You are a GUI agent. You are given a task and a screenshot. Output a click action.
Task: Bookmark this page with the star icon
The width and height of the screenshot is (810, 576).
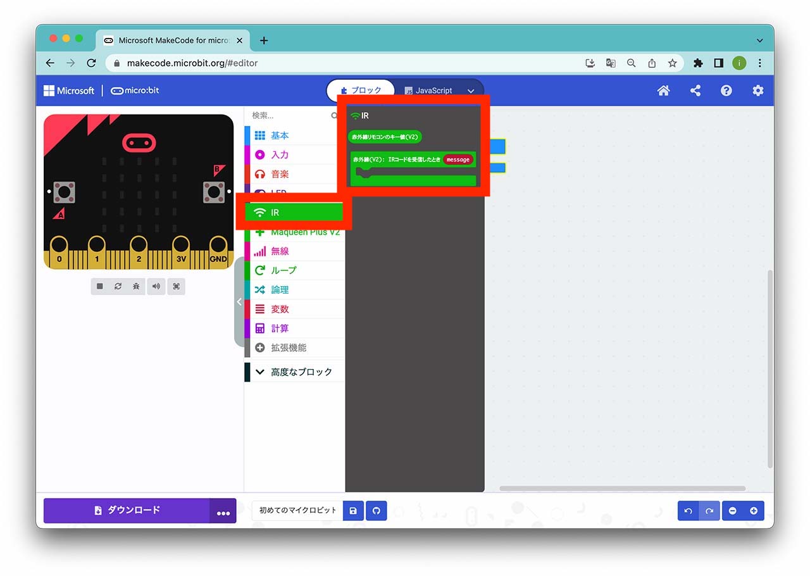coord(673,63)
